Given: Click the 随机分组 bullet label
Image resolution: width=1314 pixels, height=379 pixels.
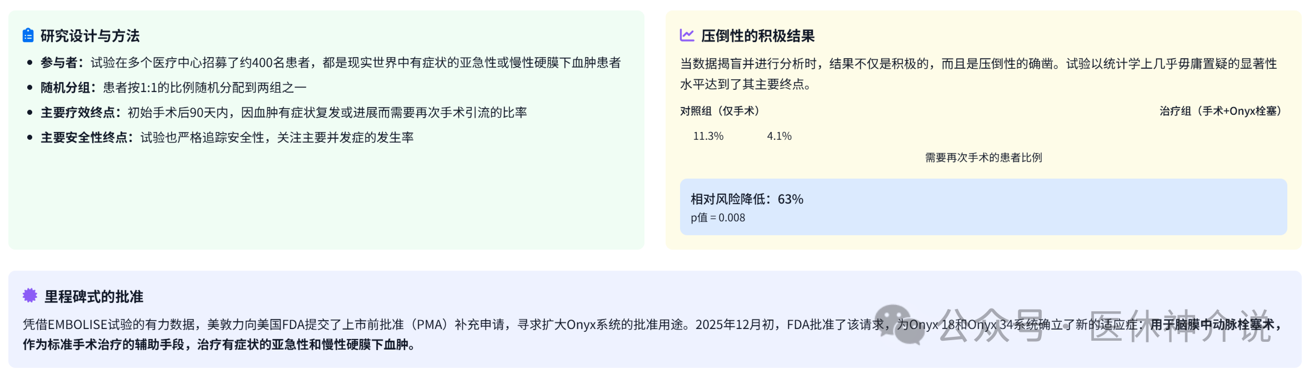Looking at the screenshot, I should 68,88.
